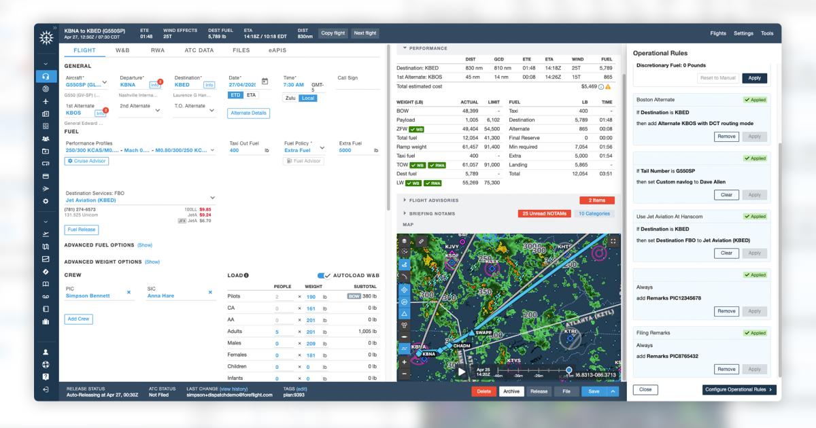Open the 2nd Alternate dropdown
816x428 pixels.
[158, 109]
